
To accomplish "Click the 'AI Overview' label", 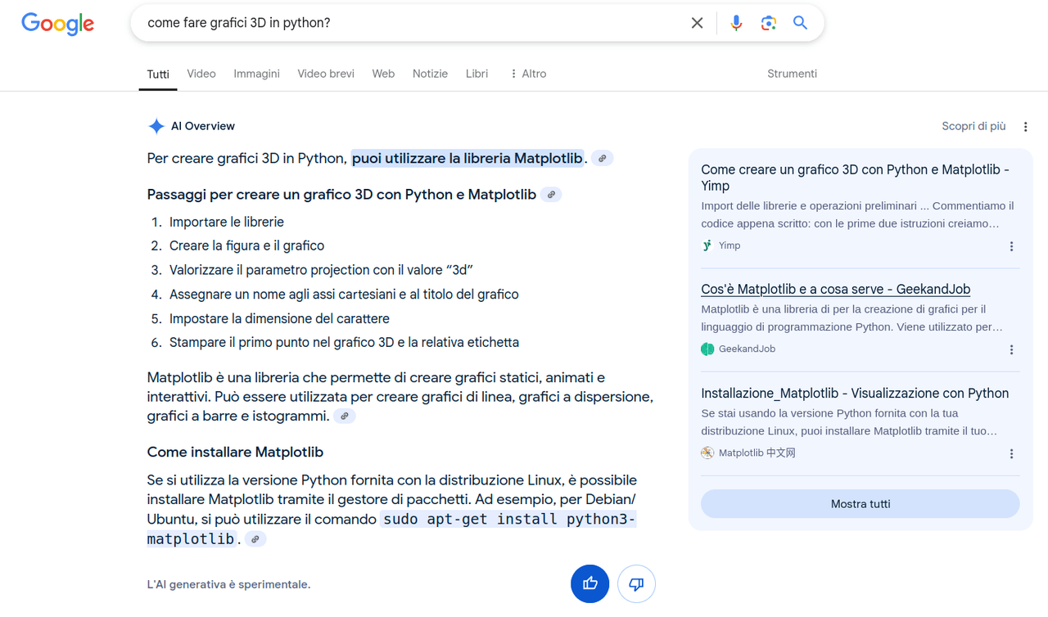I will 203,126.
